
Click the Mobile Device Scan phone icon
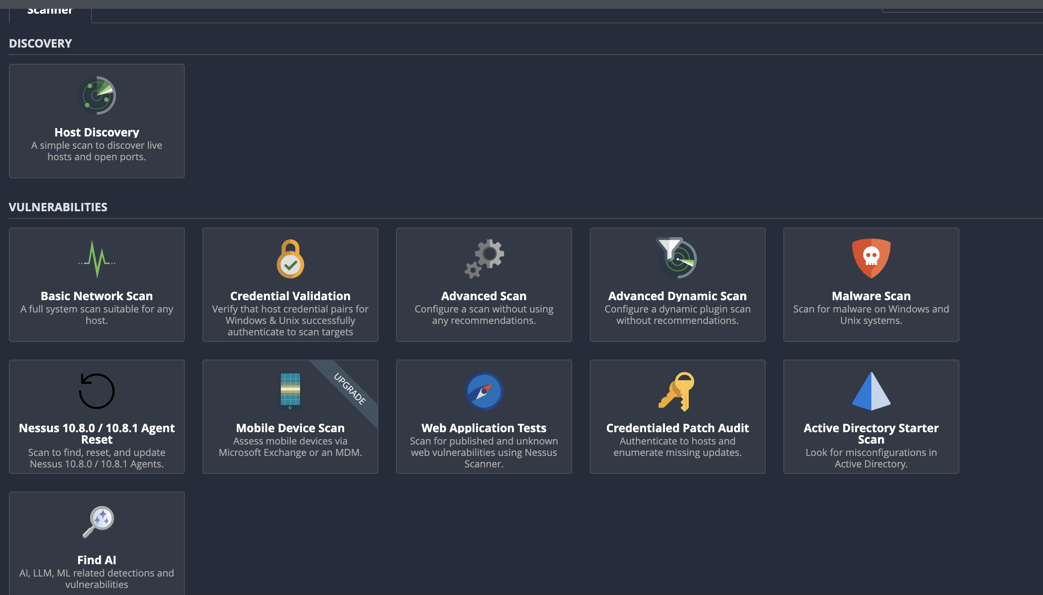[290, 391]
